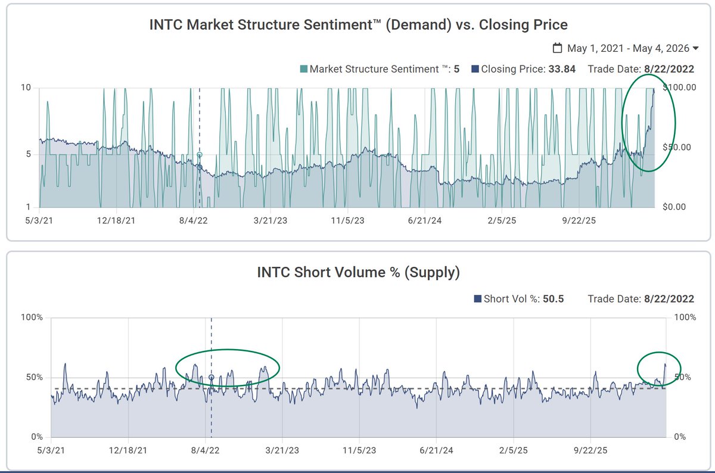Click the 5/3/21 label on top chart axis
The width and height of the screenshot is (715, 473).
pyautogui.click(x=39, y=220)
